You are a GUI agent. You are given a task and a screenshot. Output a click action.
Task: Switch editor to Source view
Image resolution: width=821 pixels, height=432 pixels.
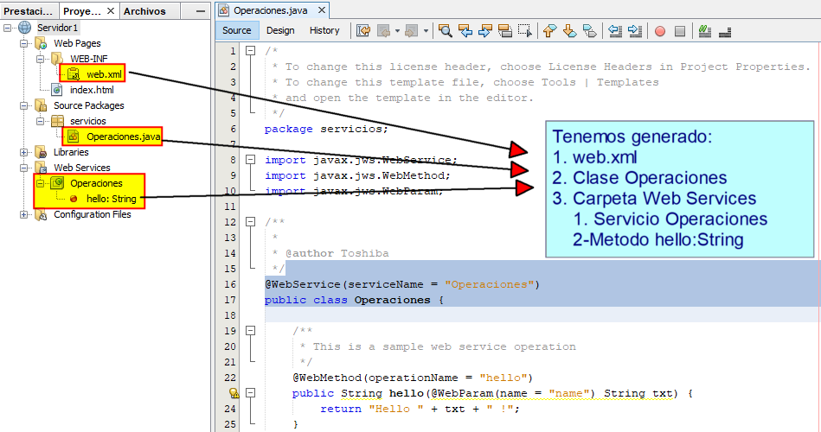(x=237, y=31)
